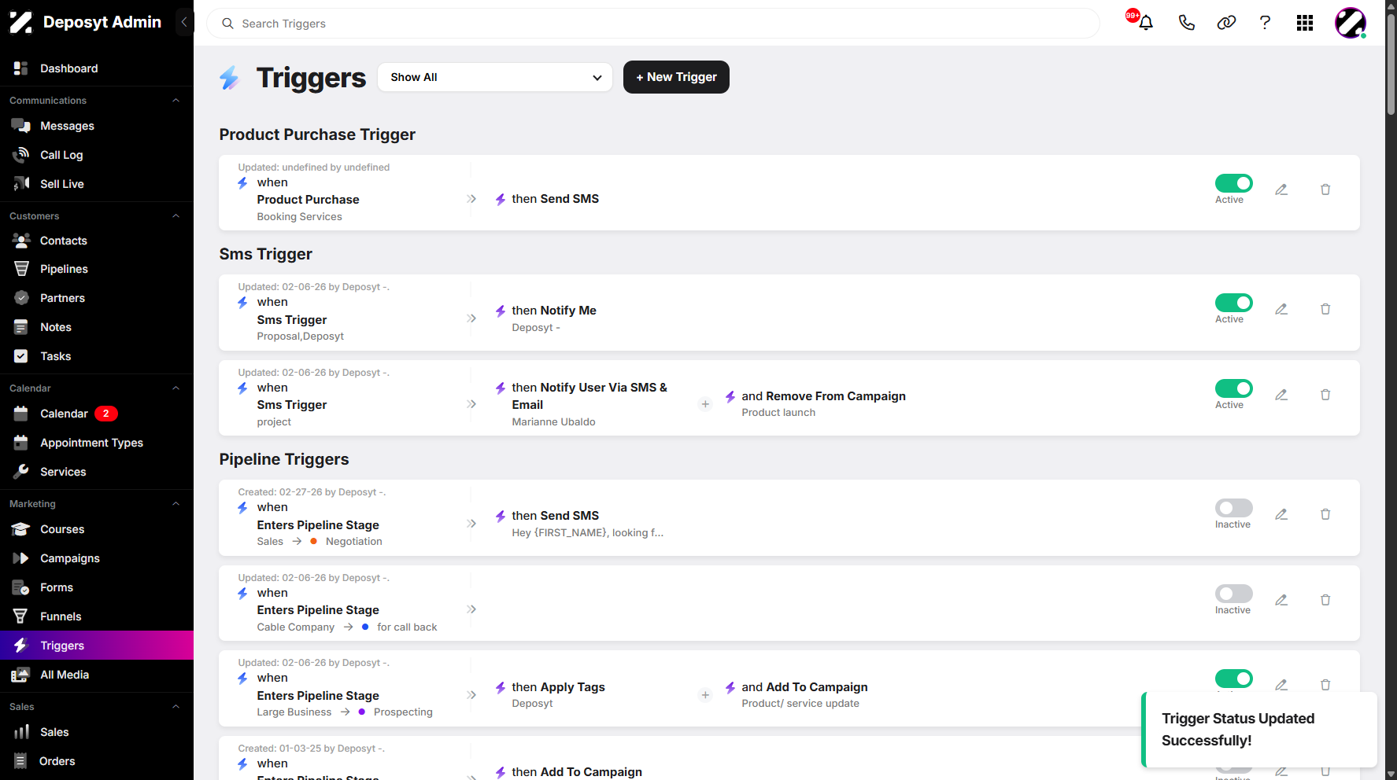The image size is (1397, 780).
Task: Click the Search Triggers input field
Action: pos(653,24)
